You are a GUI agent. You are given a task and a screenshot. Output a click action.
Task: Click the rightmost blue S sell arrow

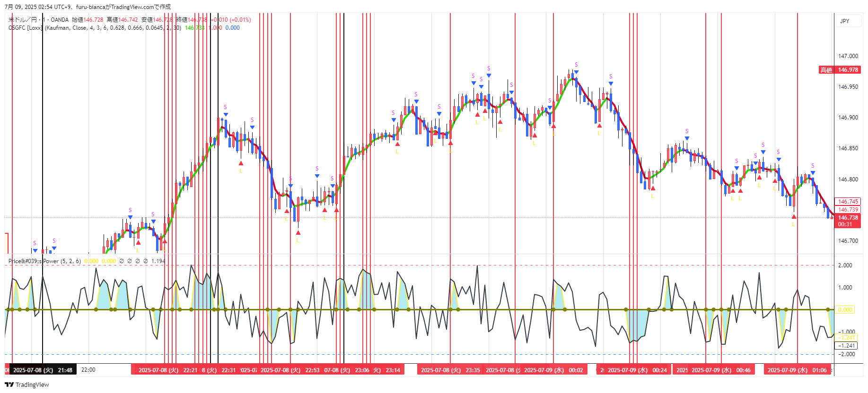(813, 173)
